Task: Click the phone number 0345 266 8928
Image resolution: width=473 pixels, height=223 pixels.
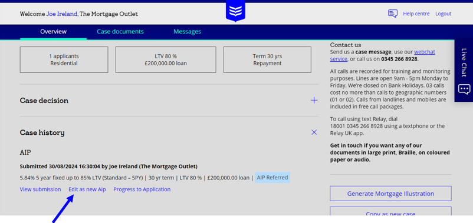Action: pyautogui.click(x=399, y=59)
